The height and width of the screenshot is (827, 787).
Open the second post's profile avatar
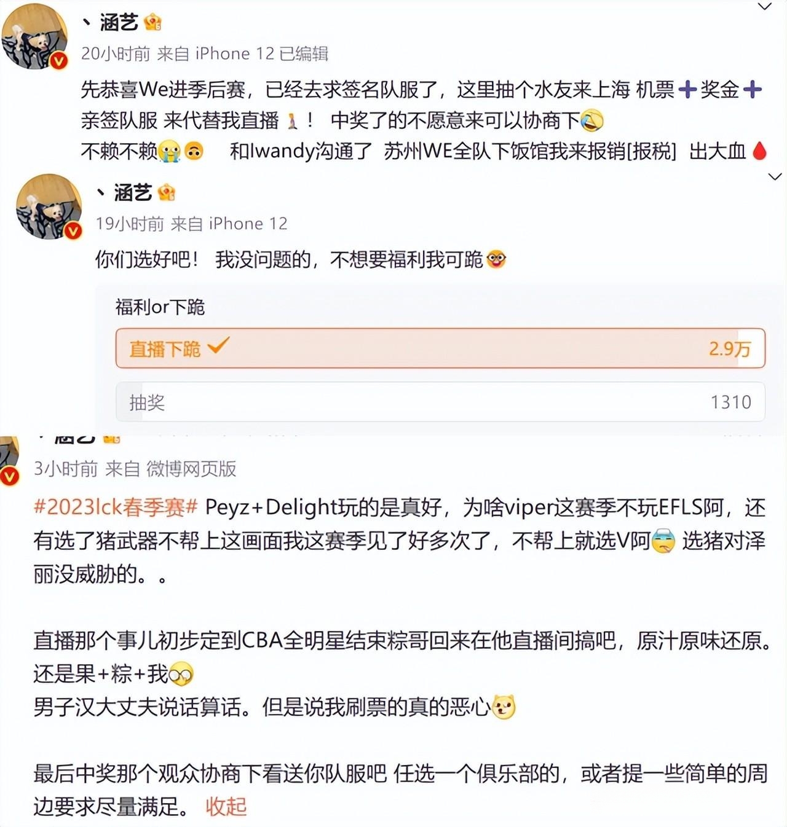click(x=49, y=206)
